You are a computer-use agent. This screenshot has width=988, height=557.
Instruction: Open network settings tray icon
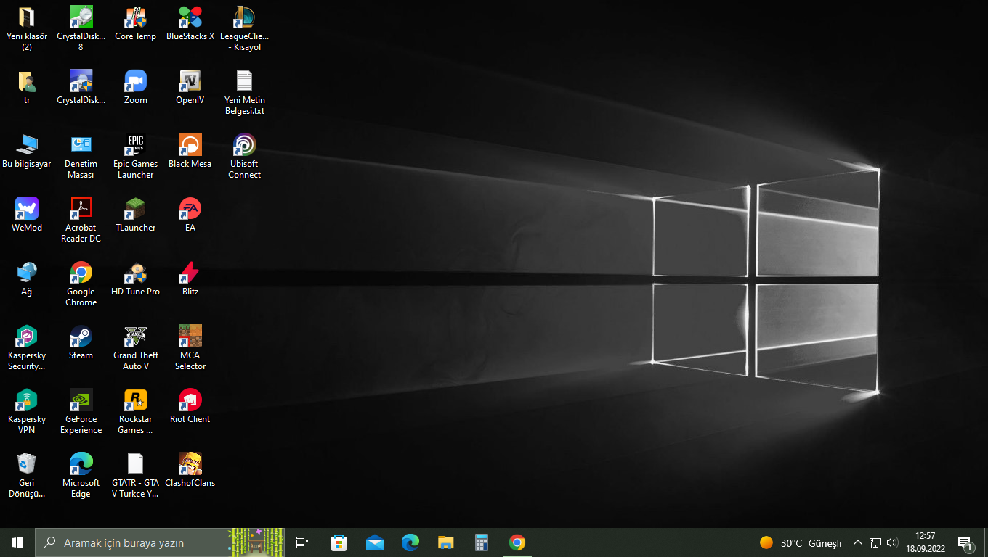[875, 542]
